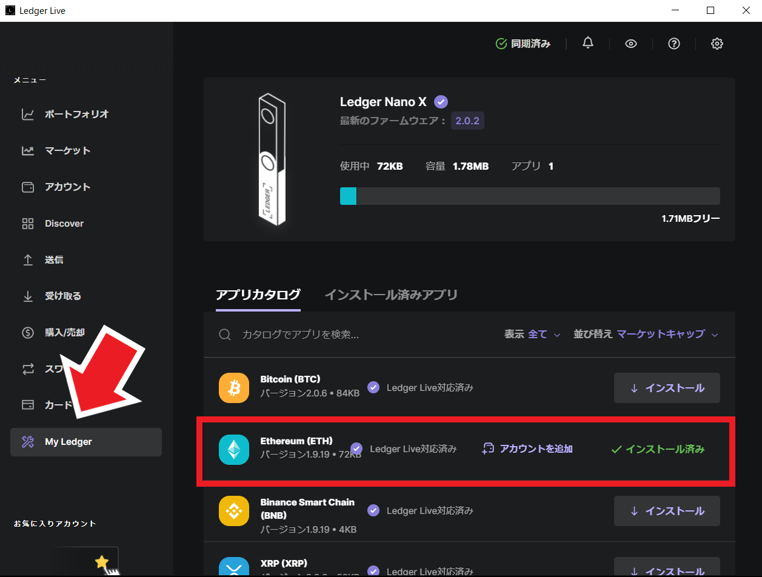The image size is (762, 577).
Task: Click the 同期済み sync status label
Action: pos(530,44)
